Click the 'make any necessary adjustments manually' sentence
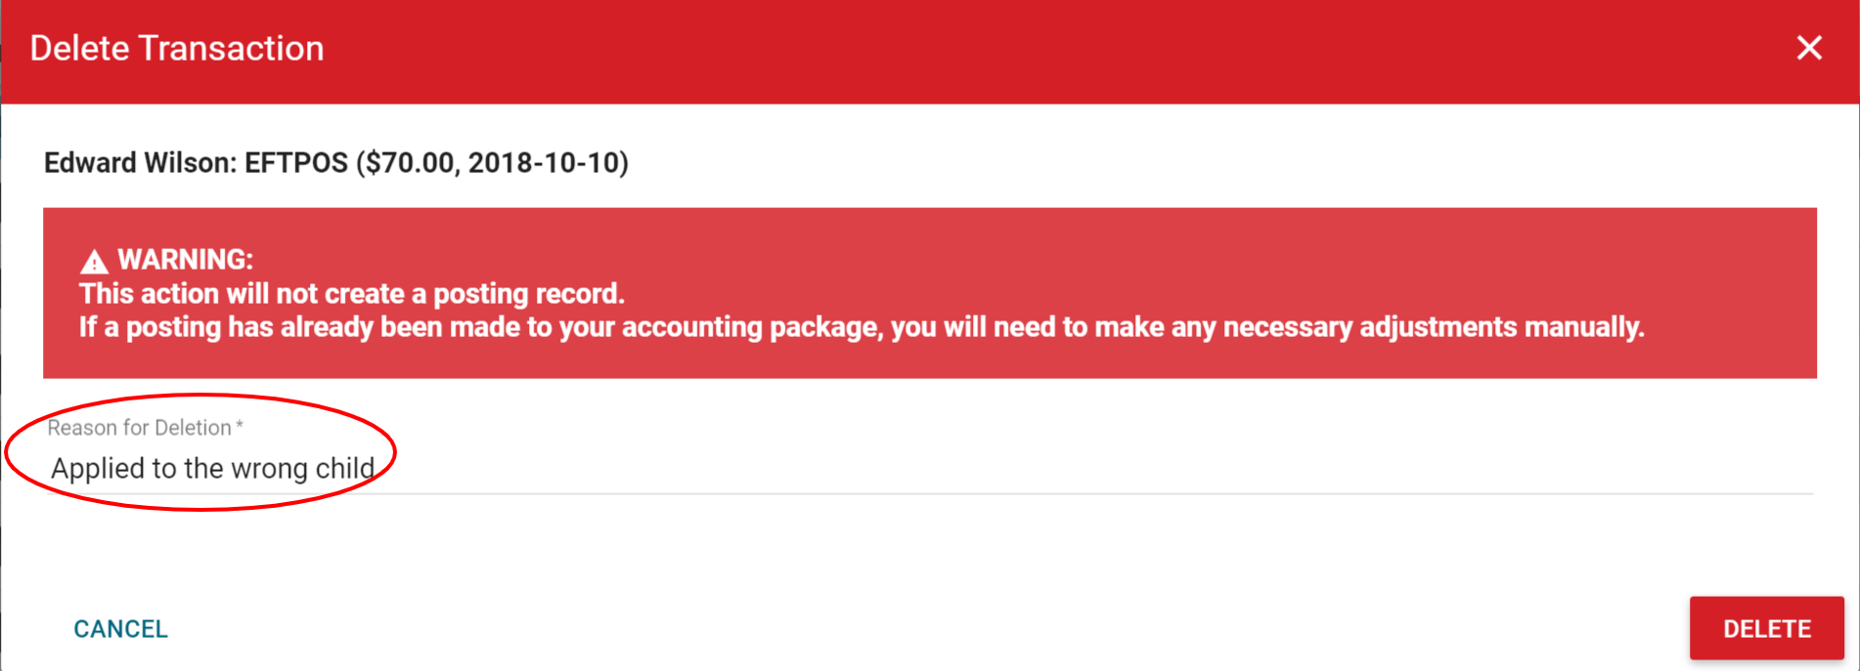This screenshot has height=671, width=1860. pos(1369,327)
